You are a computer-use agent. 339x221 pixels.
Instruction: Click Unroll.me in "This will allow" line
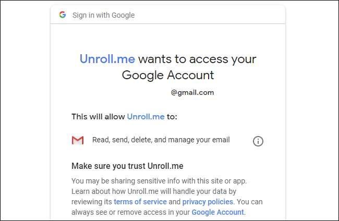146,117
